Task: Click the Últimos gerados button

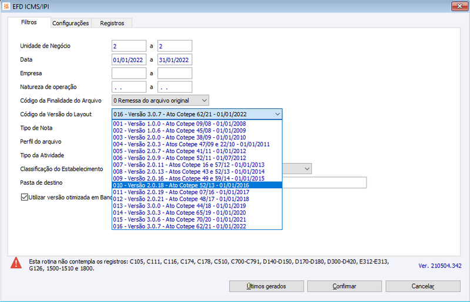Action: click(x=267, y=286)
